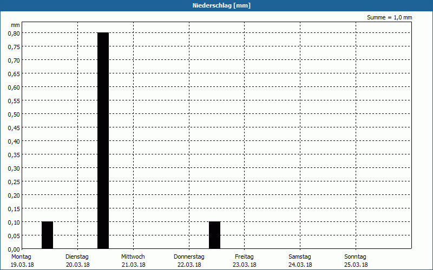Screen dimensions: 433x270
Task: Click the precipitation bar in the Donnerstag column
Action: point(214,235)
